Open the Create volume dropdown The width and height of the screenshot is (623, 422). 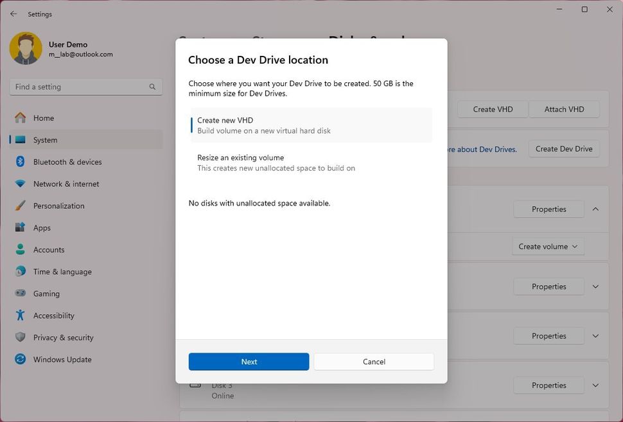point(548,246)
